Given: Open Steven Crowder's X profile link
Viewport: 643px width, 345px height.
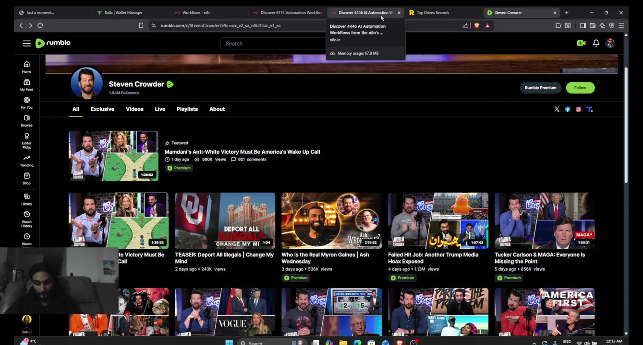Looking at the screenshot, I should tap(557, 109).
